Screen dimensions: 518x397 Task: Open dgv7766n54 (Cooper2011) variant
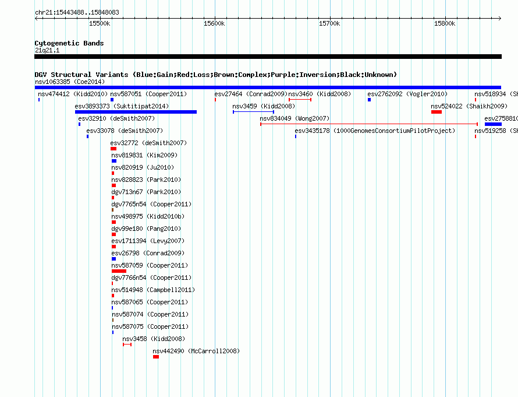(x=151, y=277)
